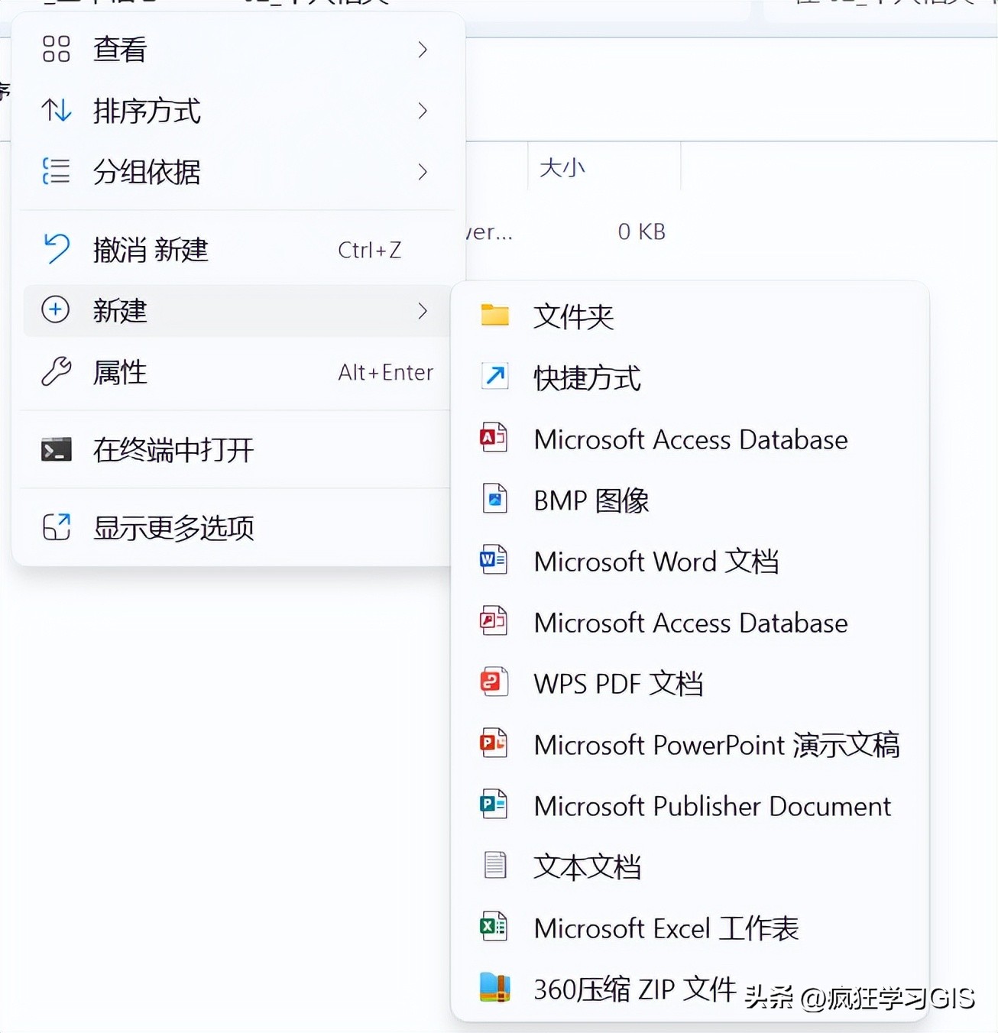Create a new 文本文档
Screen dimensions: 998x1033
[x=690, y=866]
